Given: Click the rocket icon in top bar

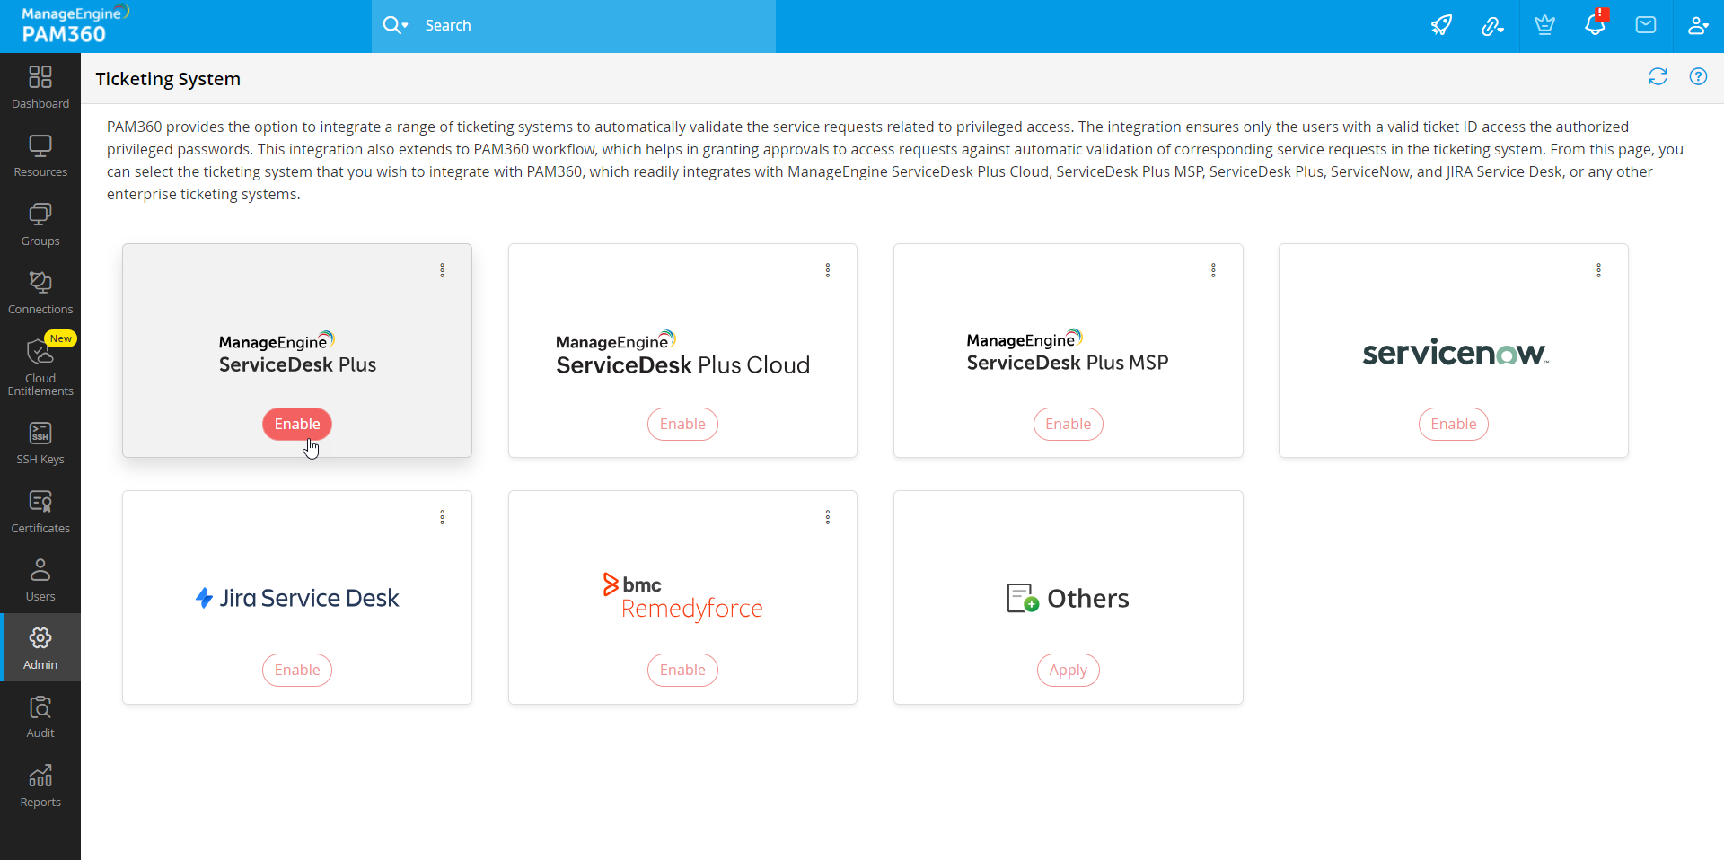Looking at the screenshot, I should pos(1441,25).
